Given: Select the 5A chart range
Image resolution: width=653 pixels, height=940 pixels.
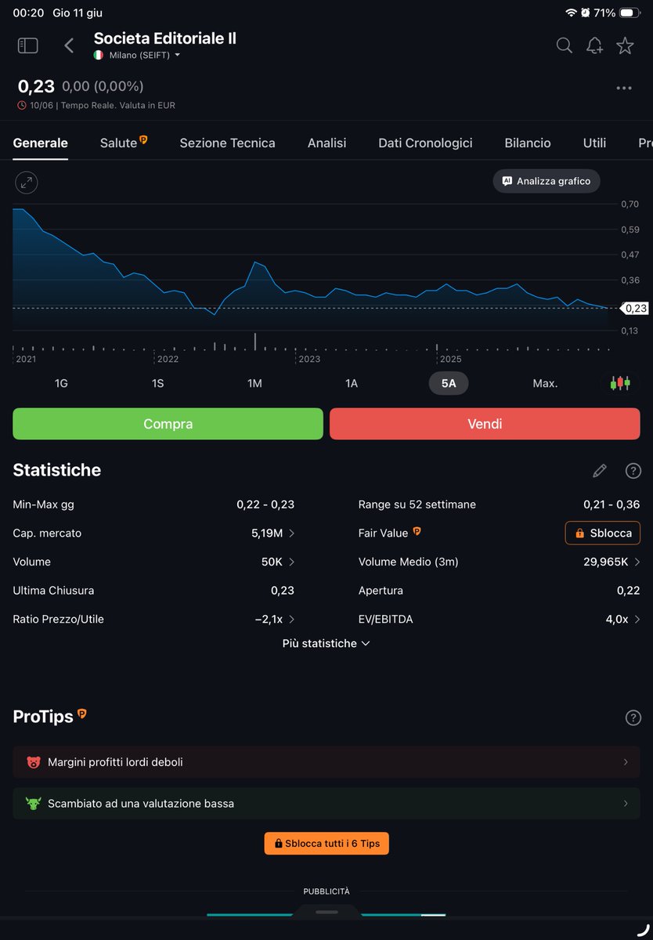Looking at the screenshot, I should 449,383.
